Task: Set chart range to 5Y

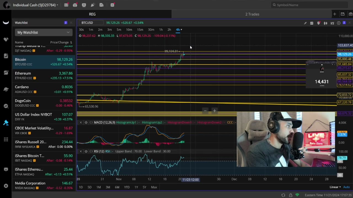Action: (x=145, y=187)
